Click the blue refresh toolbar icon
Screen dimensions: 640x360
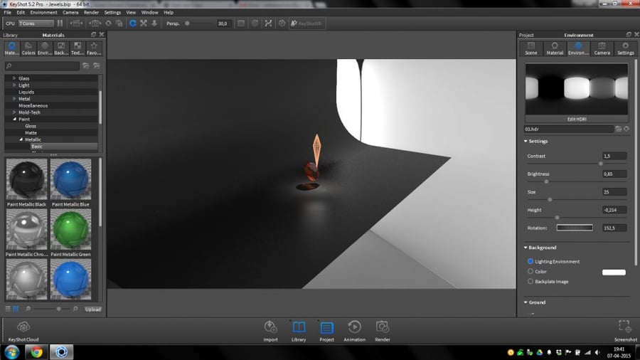tap(133, 23)
